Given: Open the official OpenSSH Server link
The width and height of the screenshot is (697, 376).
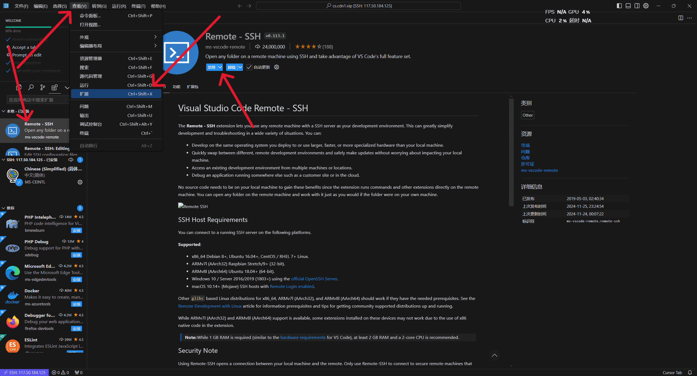Looking at the screenshot, I should 314,279.
